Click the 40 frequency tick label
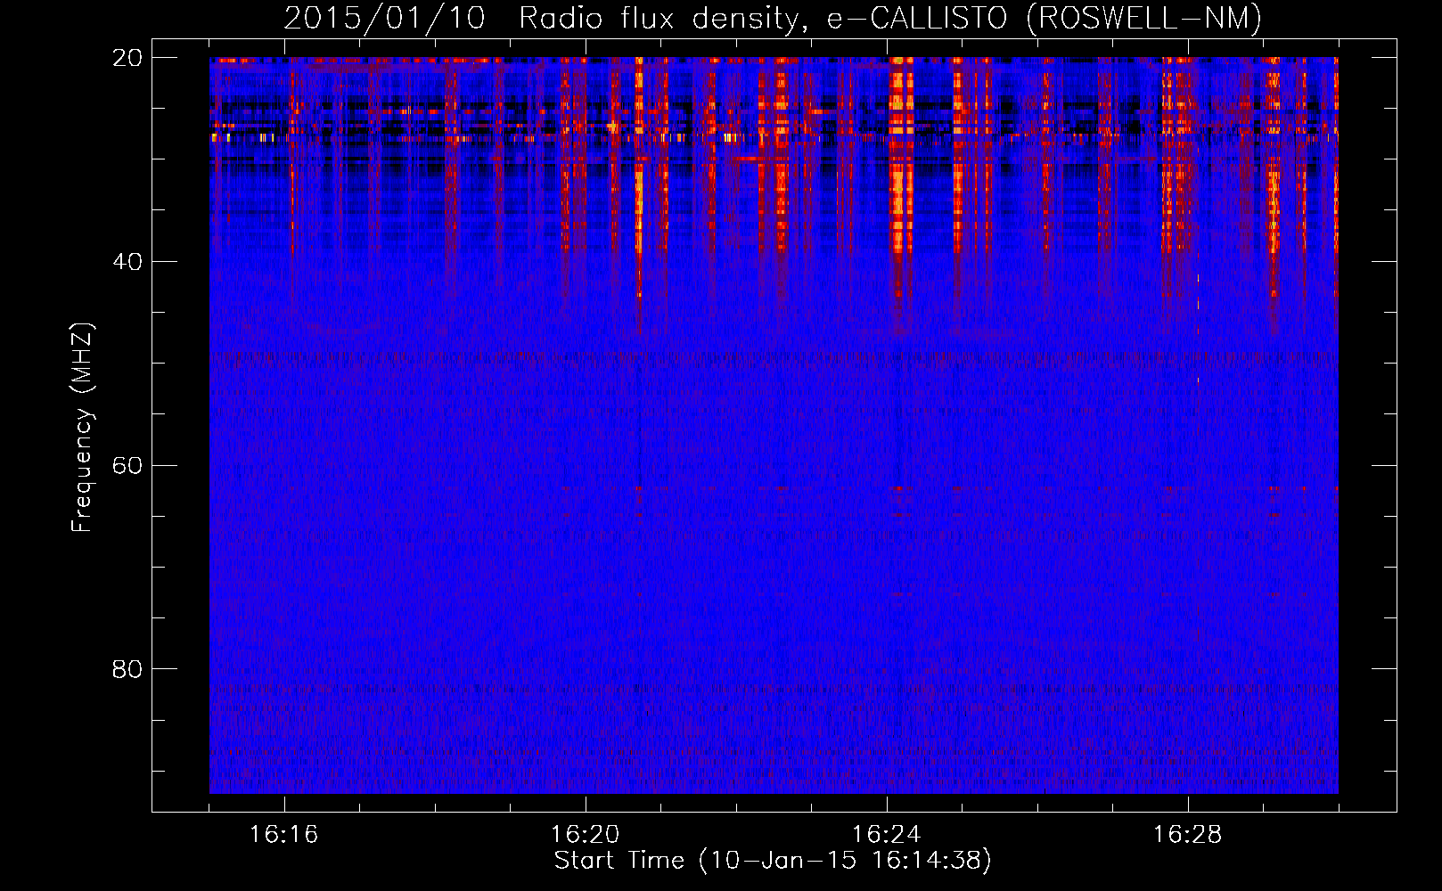1442x891 pixels. click(127, 262)
